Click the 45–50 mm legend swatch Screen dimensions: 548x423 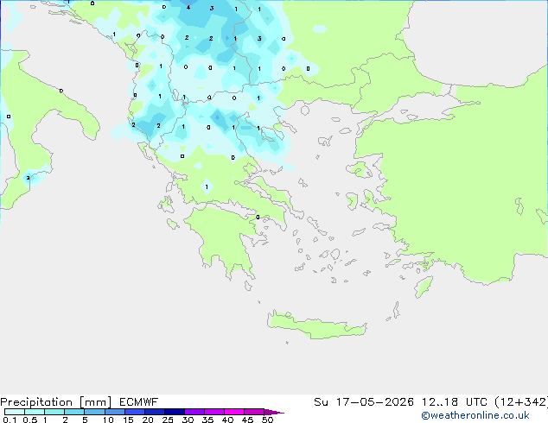coord(254,412)
